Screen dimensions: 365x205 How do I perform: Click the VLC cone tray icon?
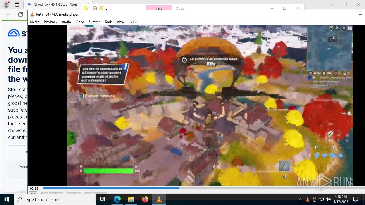pyautogui.click(x=307, y=199)
